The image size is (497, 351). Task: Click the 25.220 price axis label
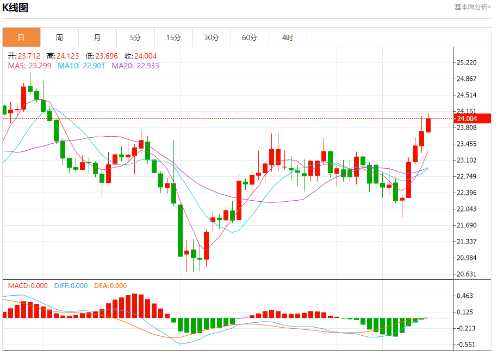[x=467, y=63]
